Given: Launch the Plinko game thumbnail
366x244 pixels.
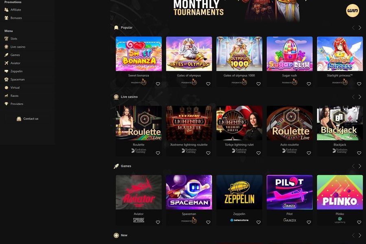Looking at the screenshot, I should click(340, 192).
